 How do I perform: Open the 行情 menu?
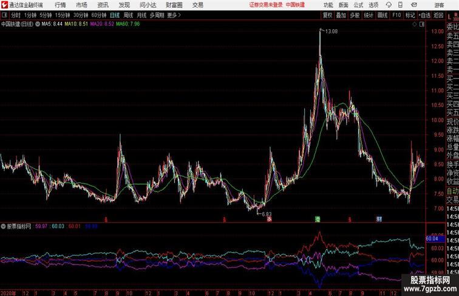60,5
